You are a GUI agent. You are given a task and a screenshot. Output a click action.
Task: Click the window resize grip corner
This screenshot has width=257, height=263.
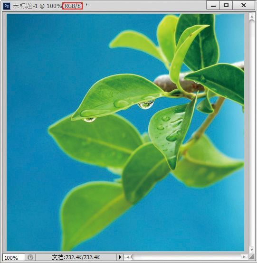pos(251,257)
